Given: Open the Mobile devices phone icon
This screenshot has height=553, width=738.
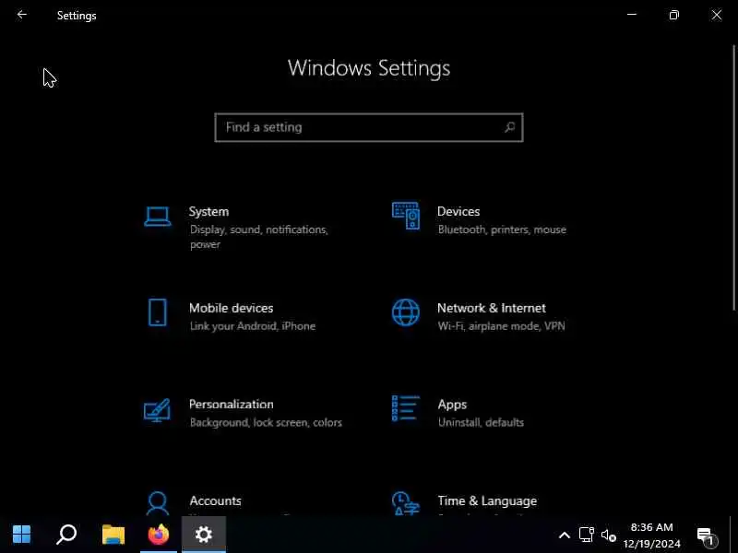Looking at the screenshot, I should pyautogui.click(x=157, y=312).
